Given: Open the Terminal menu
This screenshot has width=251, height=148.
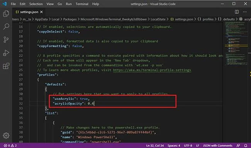Looking at the screenshot, I should pos(82,4).
